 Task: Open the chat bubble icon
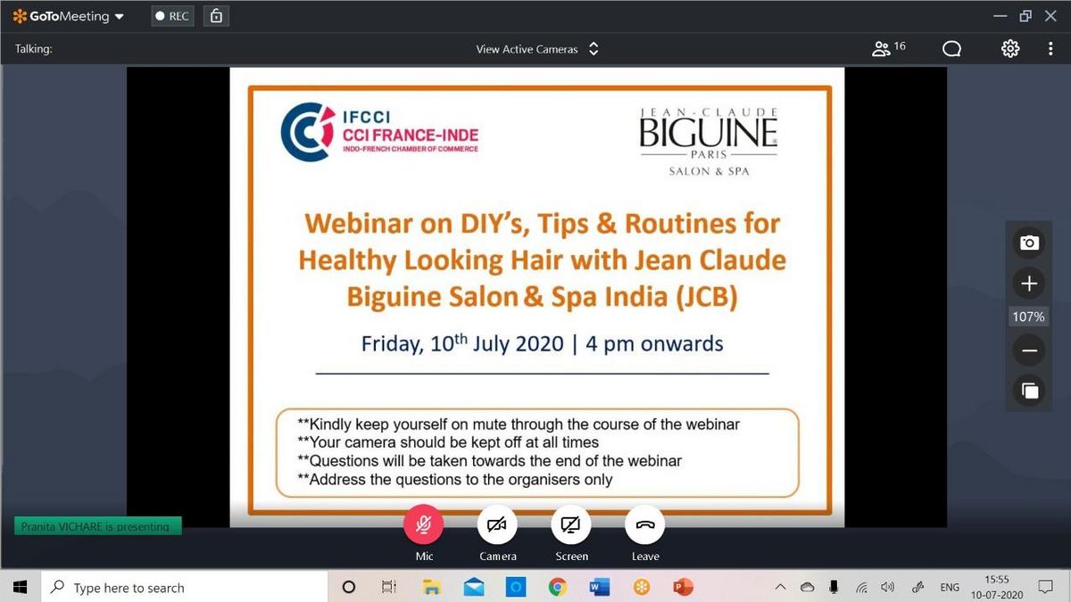tap(951, 49)
